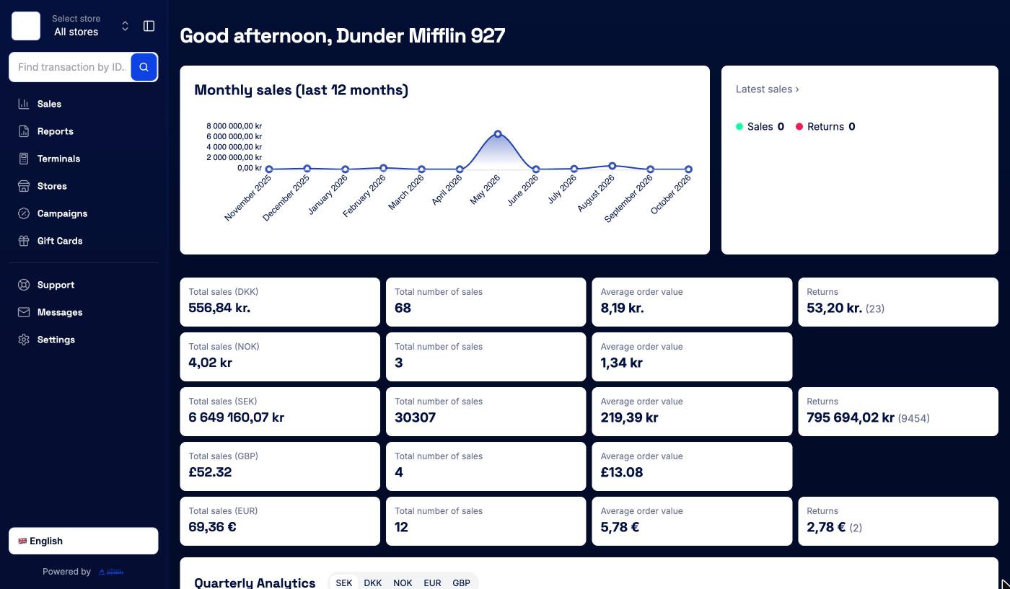Open the English language selector

(x=84, y=541)
